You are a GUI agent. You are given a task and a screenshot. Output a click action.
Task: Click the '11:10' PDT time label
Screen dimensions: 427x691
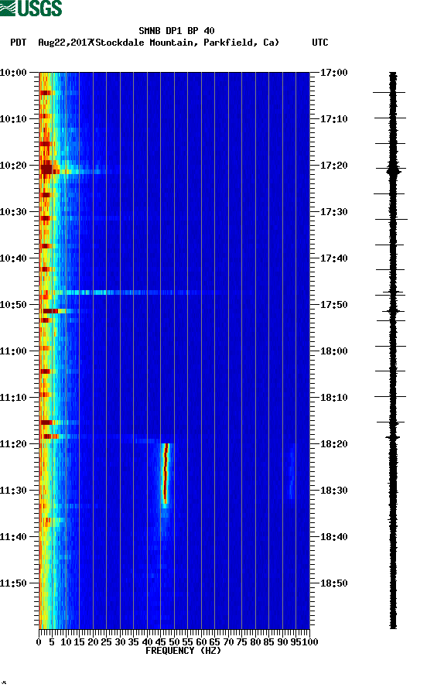[13, 398]
